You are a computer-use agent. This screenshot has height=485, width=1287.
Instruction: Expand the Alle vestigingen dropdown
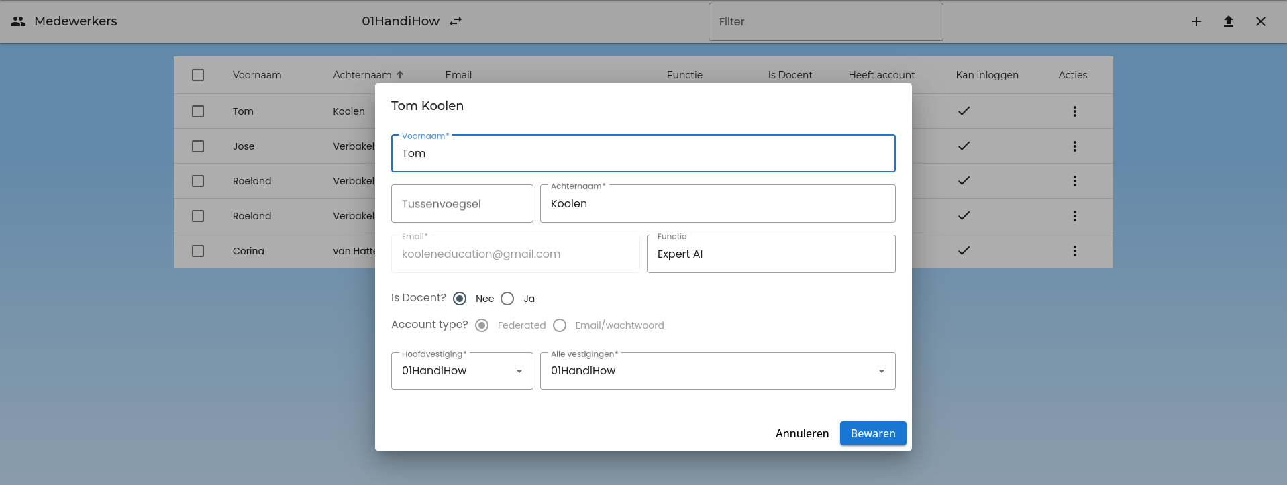(717, 371)
